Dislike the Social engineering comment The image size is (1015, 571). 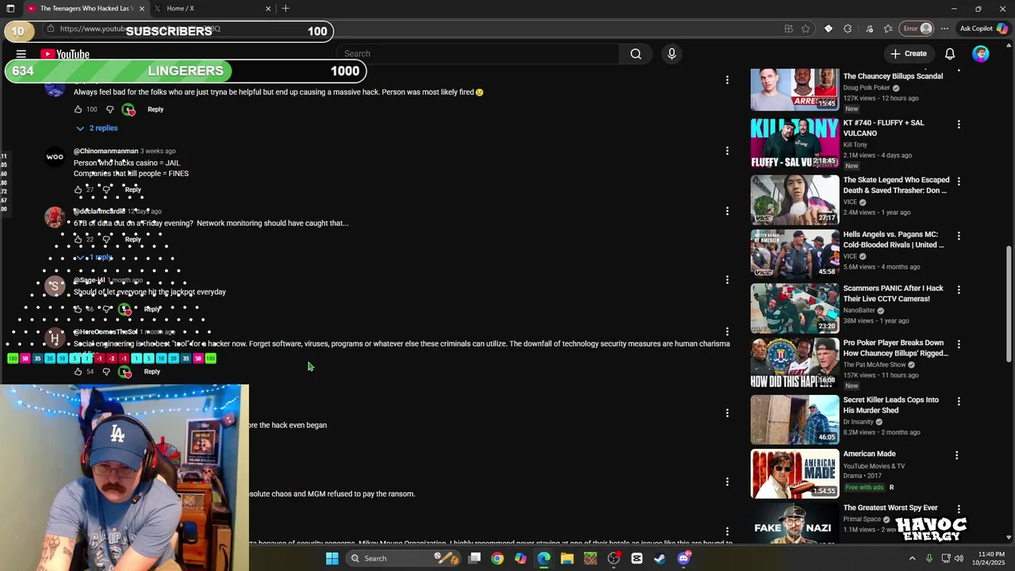(x=106, y=371)
